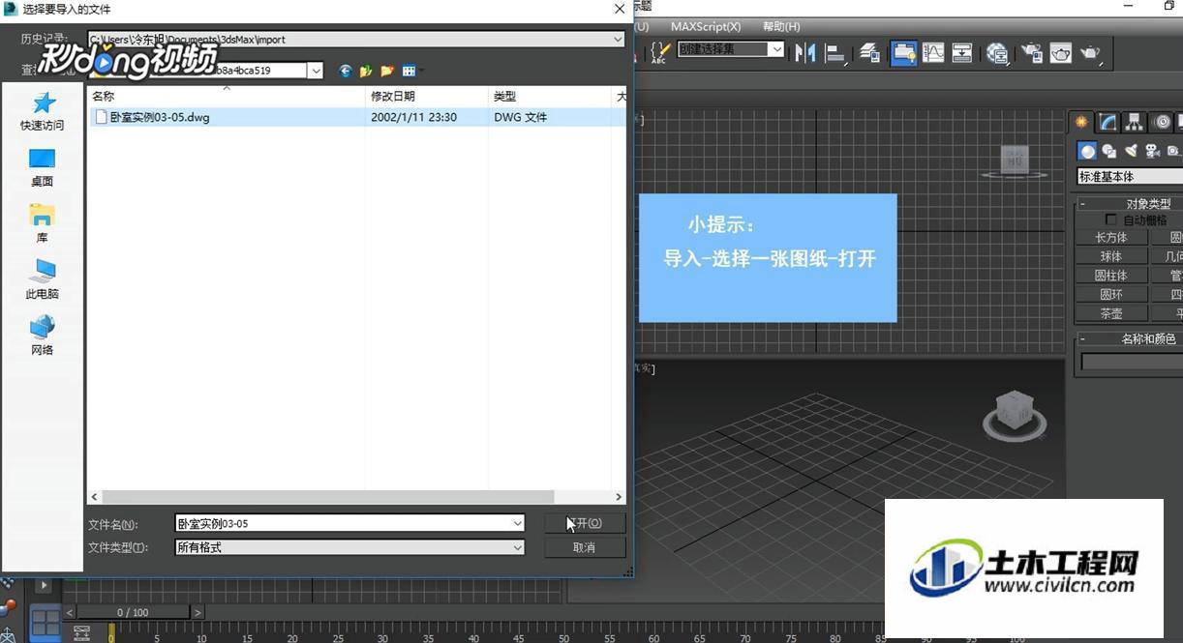The image size is (1183, 643).
Task: Click the 打开 button in dialog
Action: [585, 523]
